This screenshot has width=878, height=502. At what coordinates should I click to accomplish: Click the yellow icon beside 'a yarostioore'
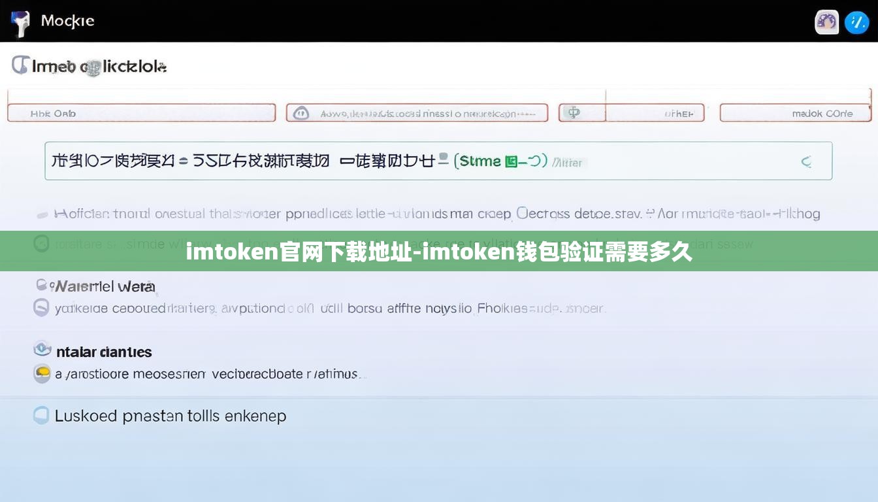pyautogui.click(x=42, y=374)
